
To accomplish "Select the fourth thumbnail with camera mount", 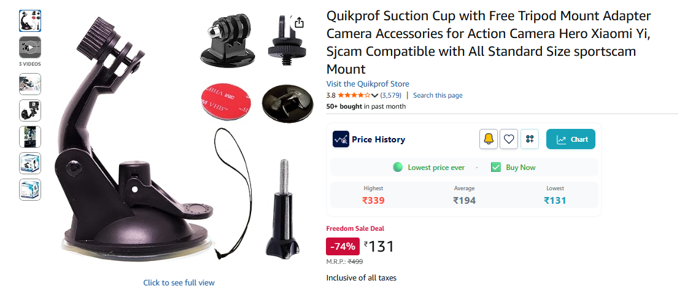I will coord(30,110).
